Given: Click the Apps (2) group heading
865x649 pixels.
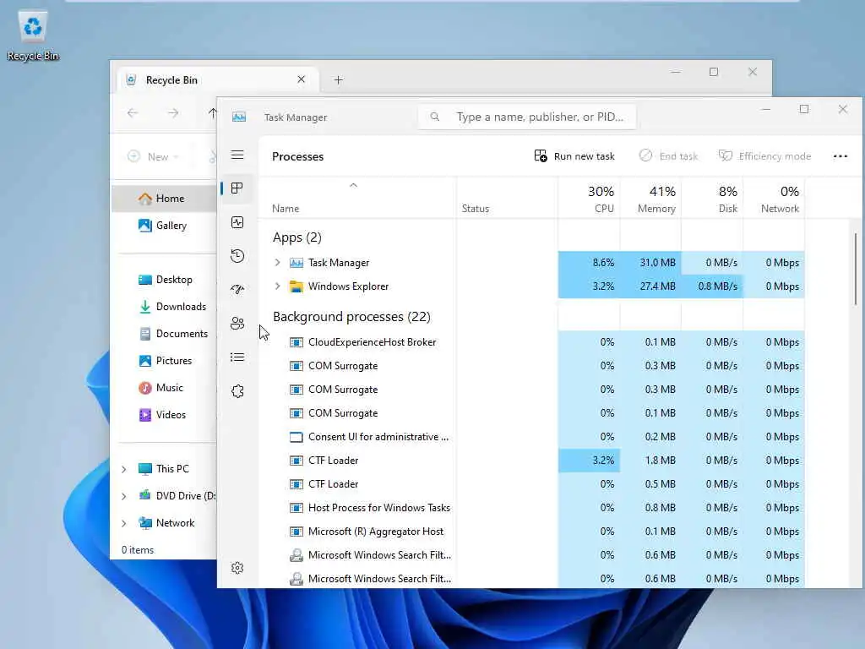Looking at the screenshot, I should [296, 237].
